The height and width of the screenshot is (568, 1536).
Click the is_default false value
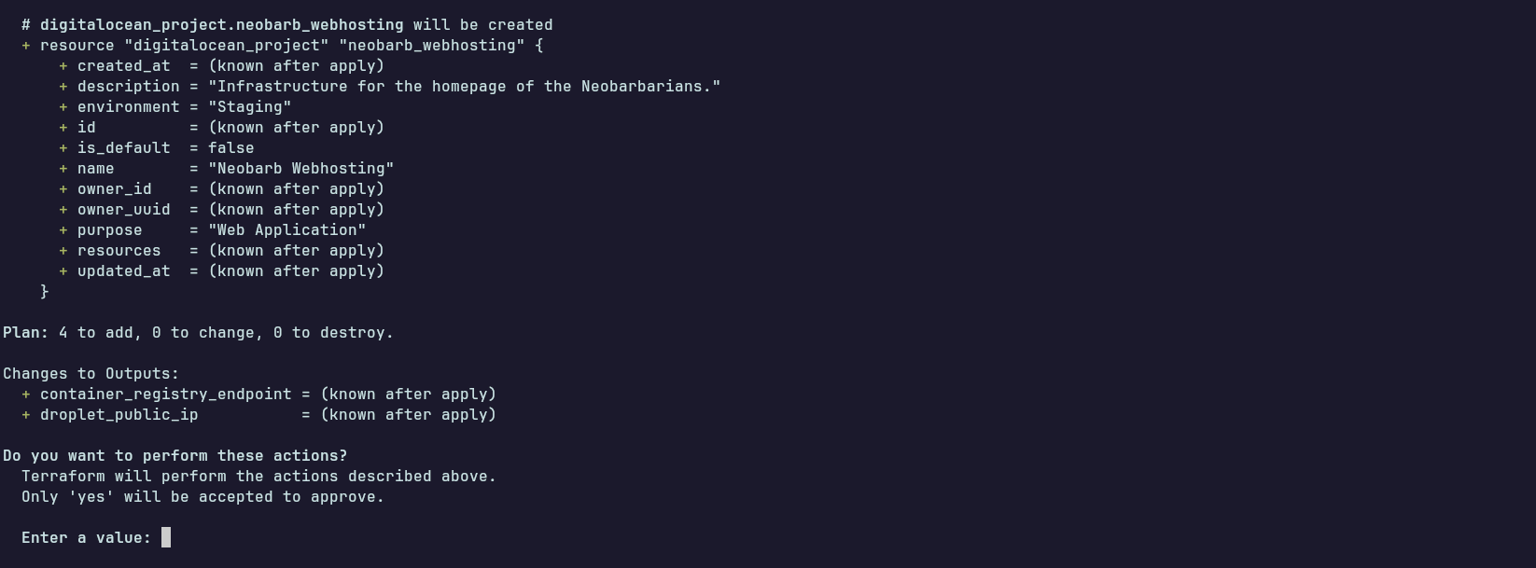[x=230, y=148]
